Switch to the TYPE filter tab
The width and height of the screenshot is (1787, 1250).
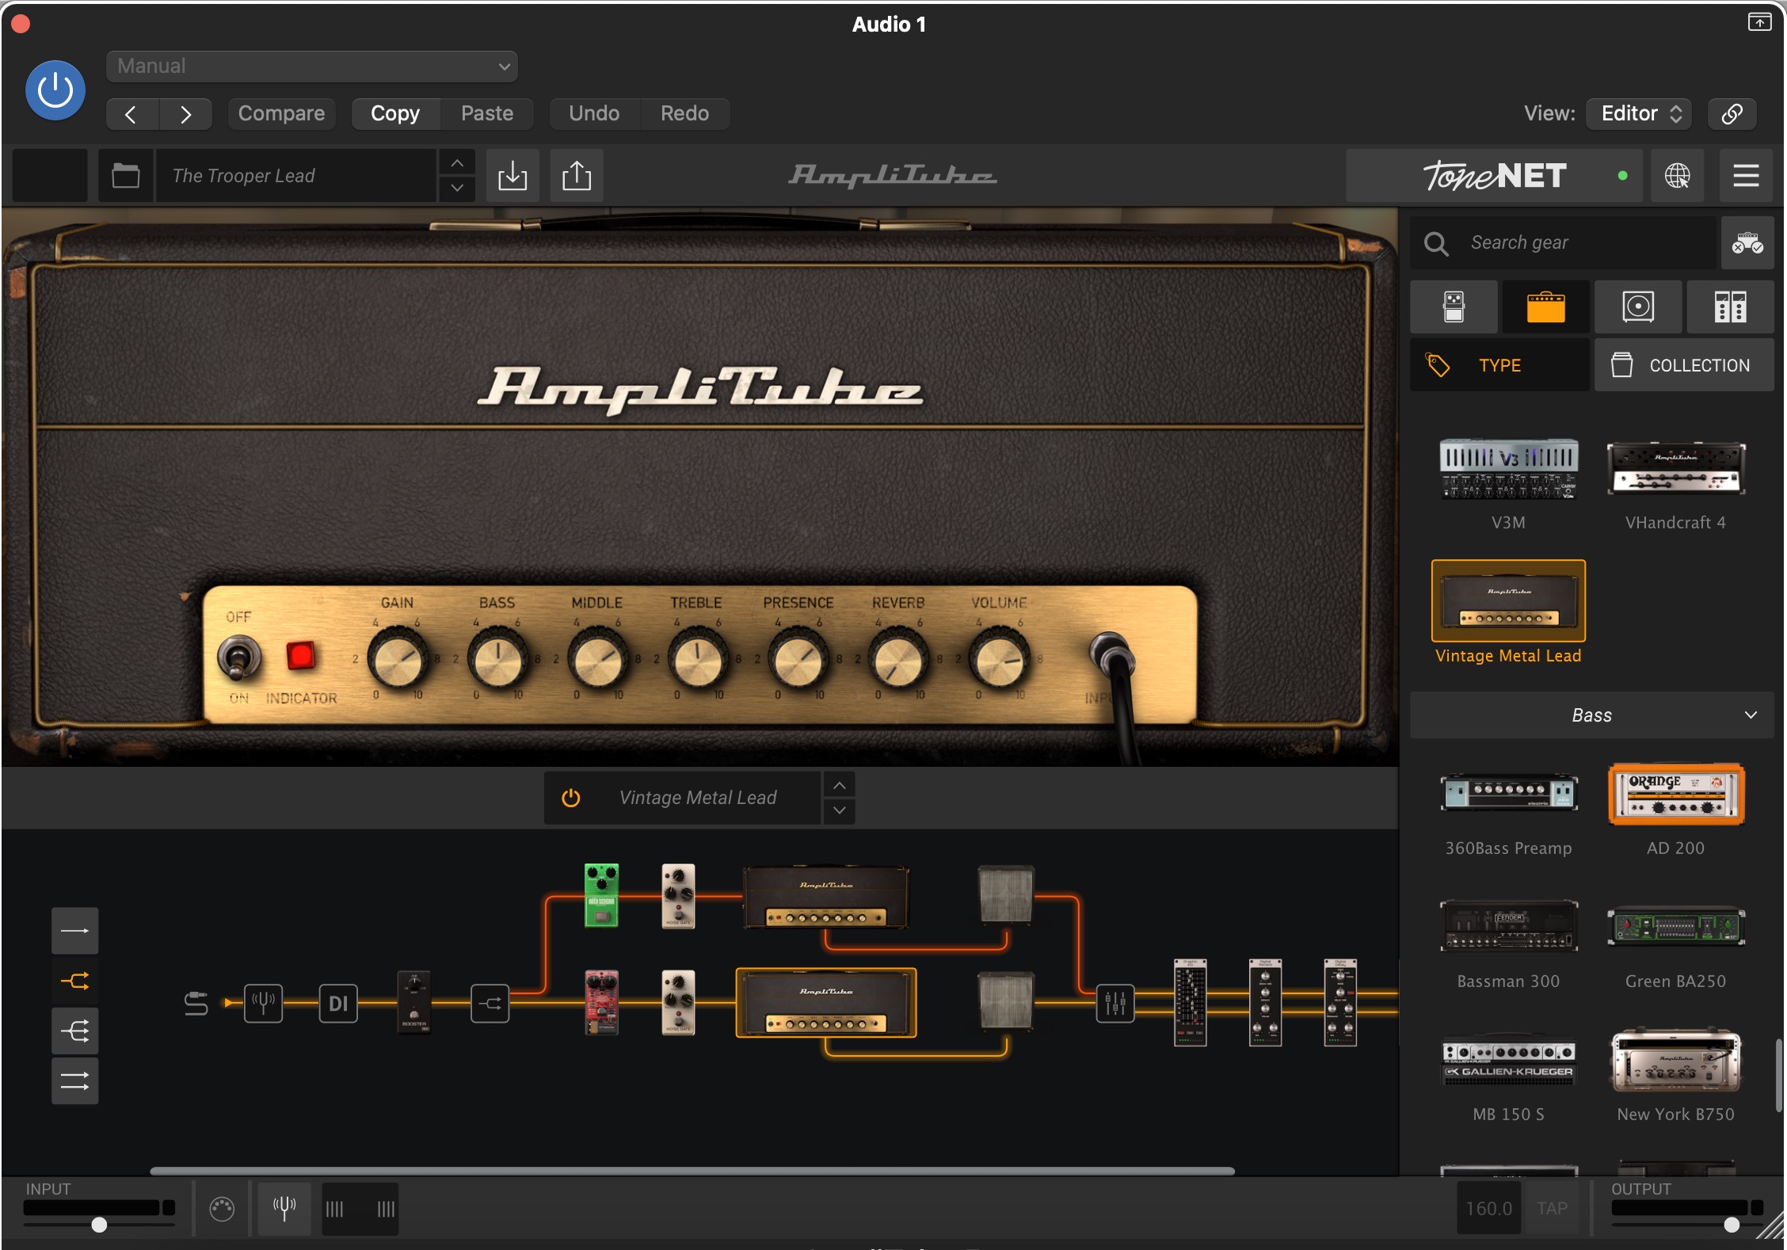(1499, 365)
